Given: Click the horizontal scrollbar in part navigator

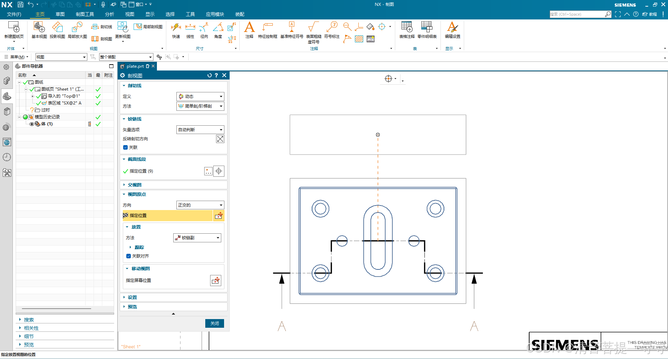Looking at the screenshot, I should [56, 309].
